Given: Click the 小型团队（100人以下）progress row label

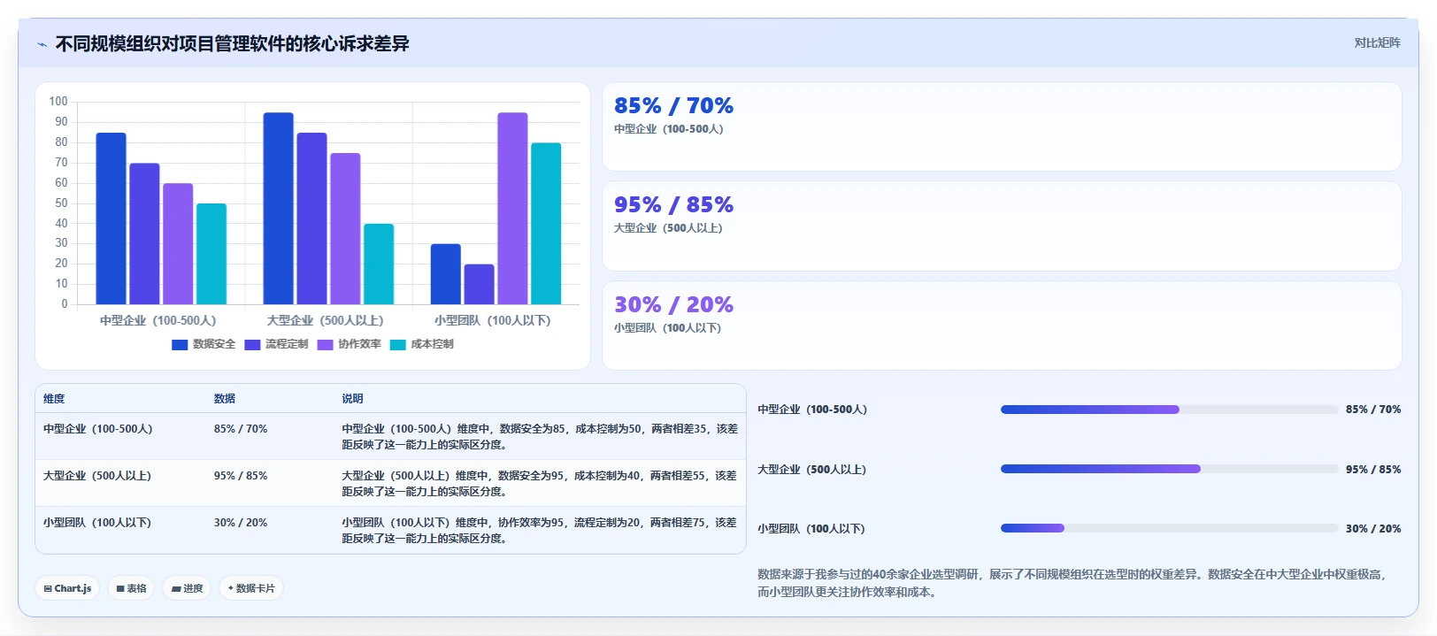Looking at the screenshot, I should click(x=811, y=529).
